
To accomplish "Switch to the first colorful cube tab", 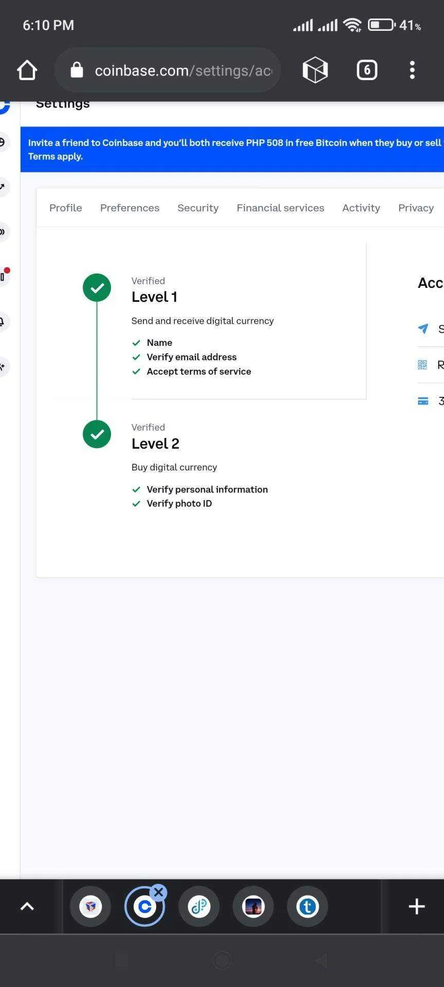I will 90,906.
